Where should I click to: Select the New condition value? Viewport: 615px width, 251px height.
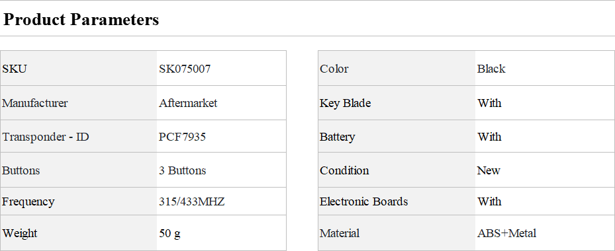(x=489, y=170)
